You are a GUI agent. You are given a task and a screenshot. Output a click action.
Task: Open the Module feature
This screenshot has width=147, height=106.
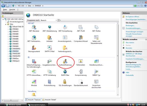34,83
